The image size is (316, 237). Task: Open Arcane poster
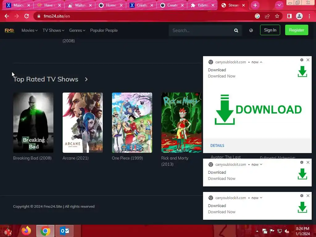pos(83,123)
